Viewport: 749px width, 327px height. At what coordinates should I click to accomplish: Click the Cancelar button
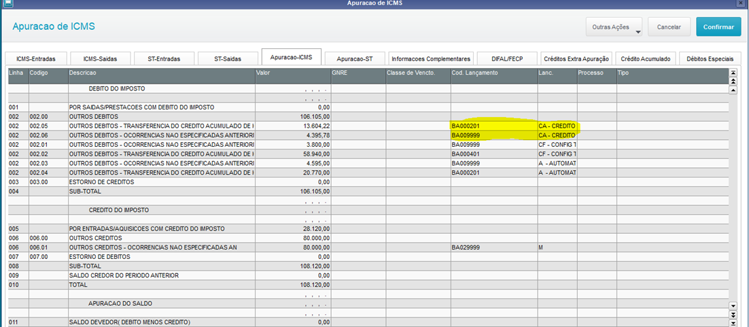(669, 27)
